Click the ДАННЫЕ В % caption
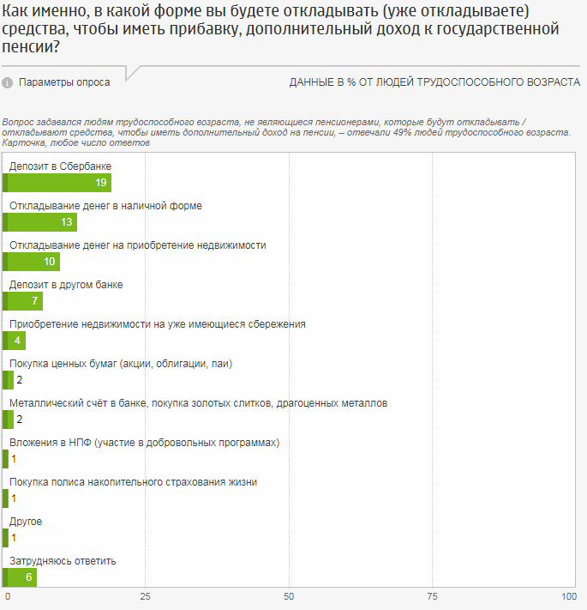This screenshot has height=610, width=587. [434, 82]
